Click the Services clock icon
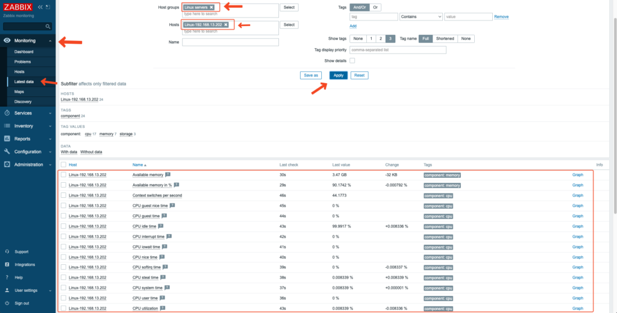 tap(7, 113)
